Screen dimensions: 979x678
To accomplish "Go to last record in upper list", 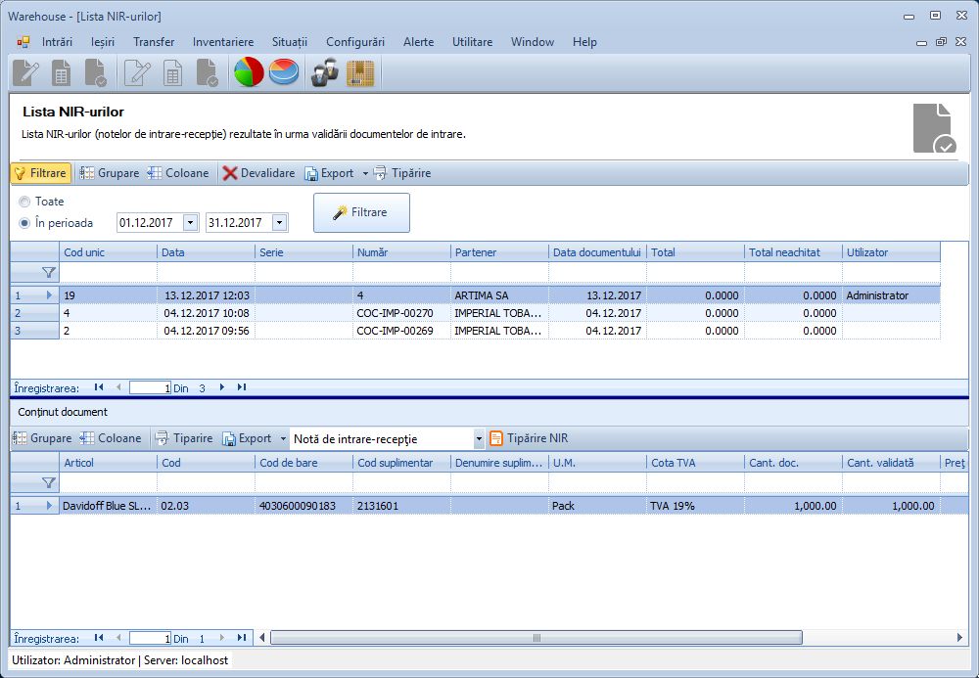I will 241,387.
